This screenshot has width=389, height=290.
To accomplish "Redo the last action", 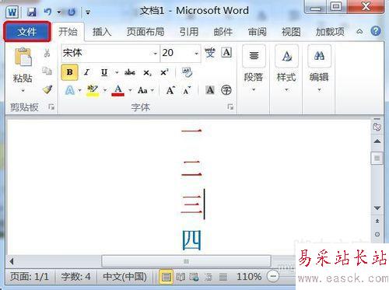I will pyautogui.click(x=72, y=12).
